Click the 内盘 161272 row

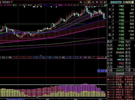pos(116,70)
